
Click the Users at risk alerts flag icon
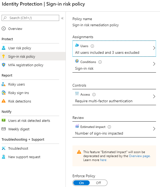[4, 120]
